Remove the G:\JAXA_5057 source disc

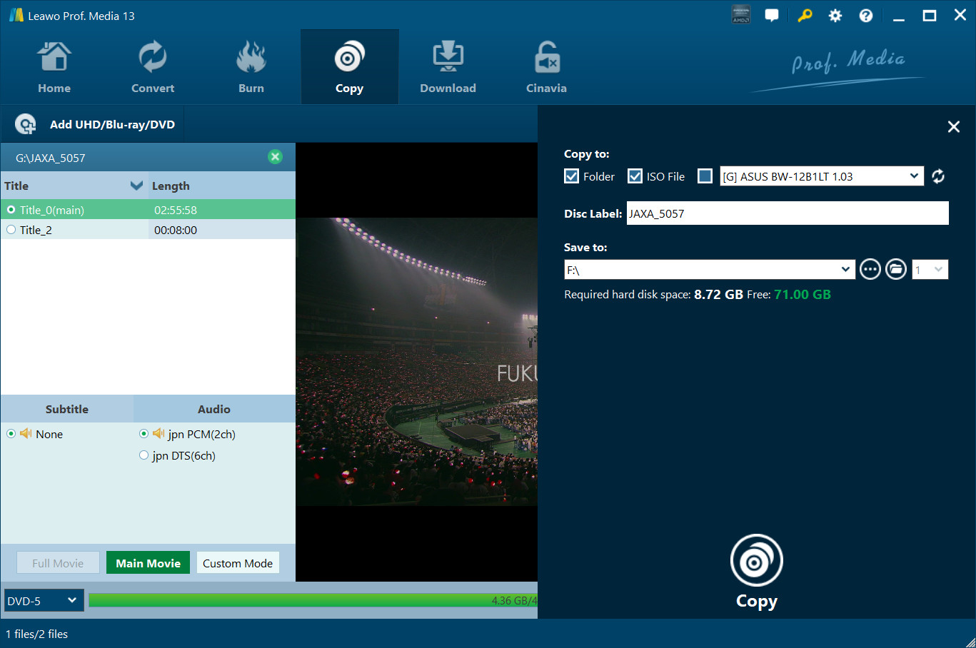pos(275,157)
